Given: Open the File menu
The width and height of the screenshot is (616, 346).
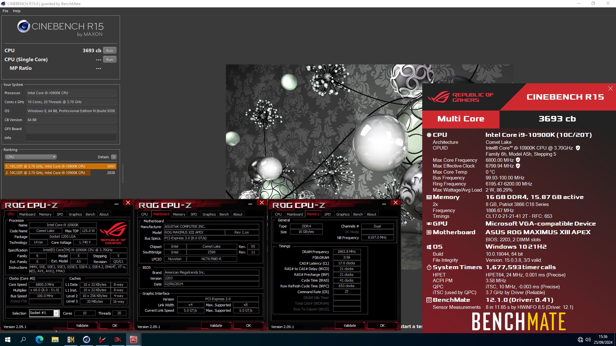Looking at the screenshot, I should click(x=5, y=11).
